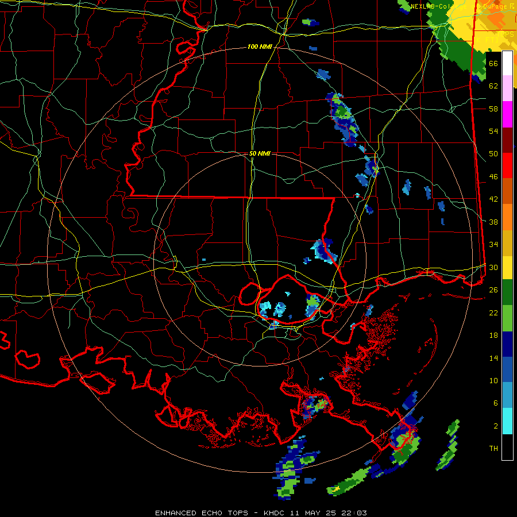Image resolution: width=517 pixels, height=517 pixels.
Task: Click the legend value '22'
Action: pos(493,312)
